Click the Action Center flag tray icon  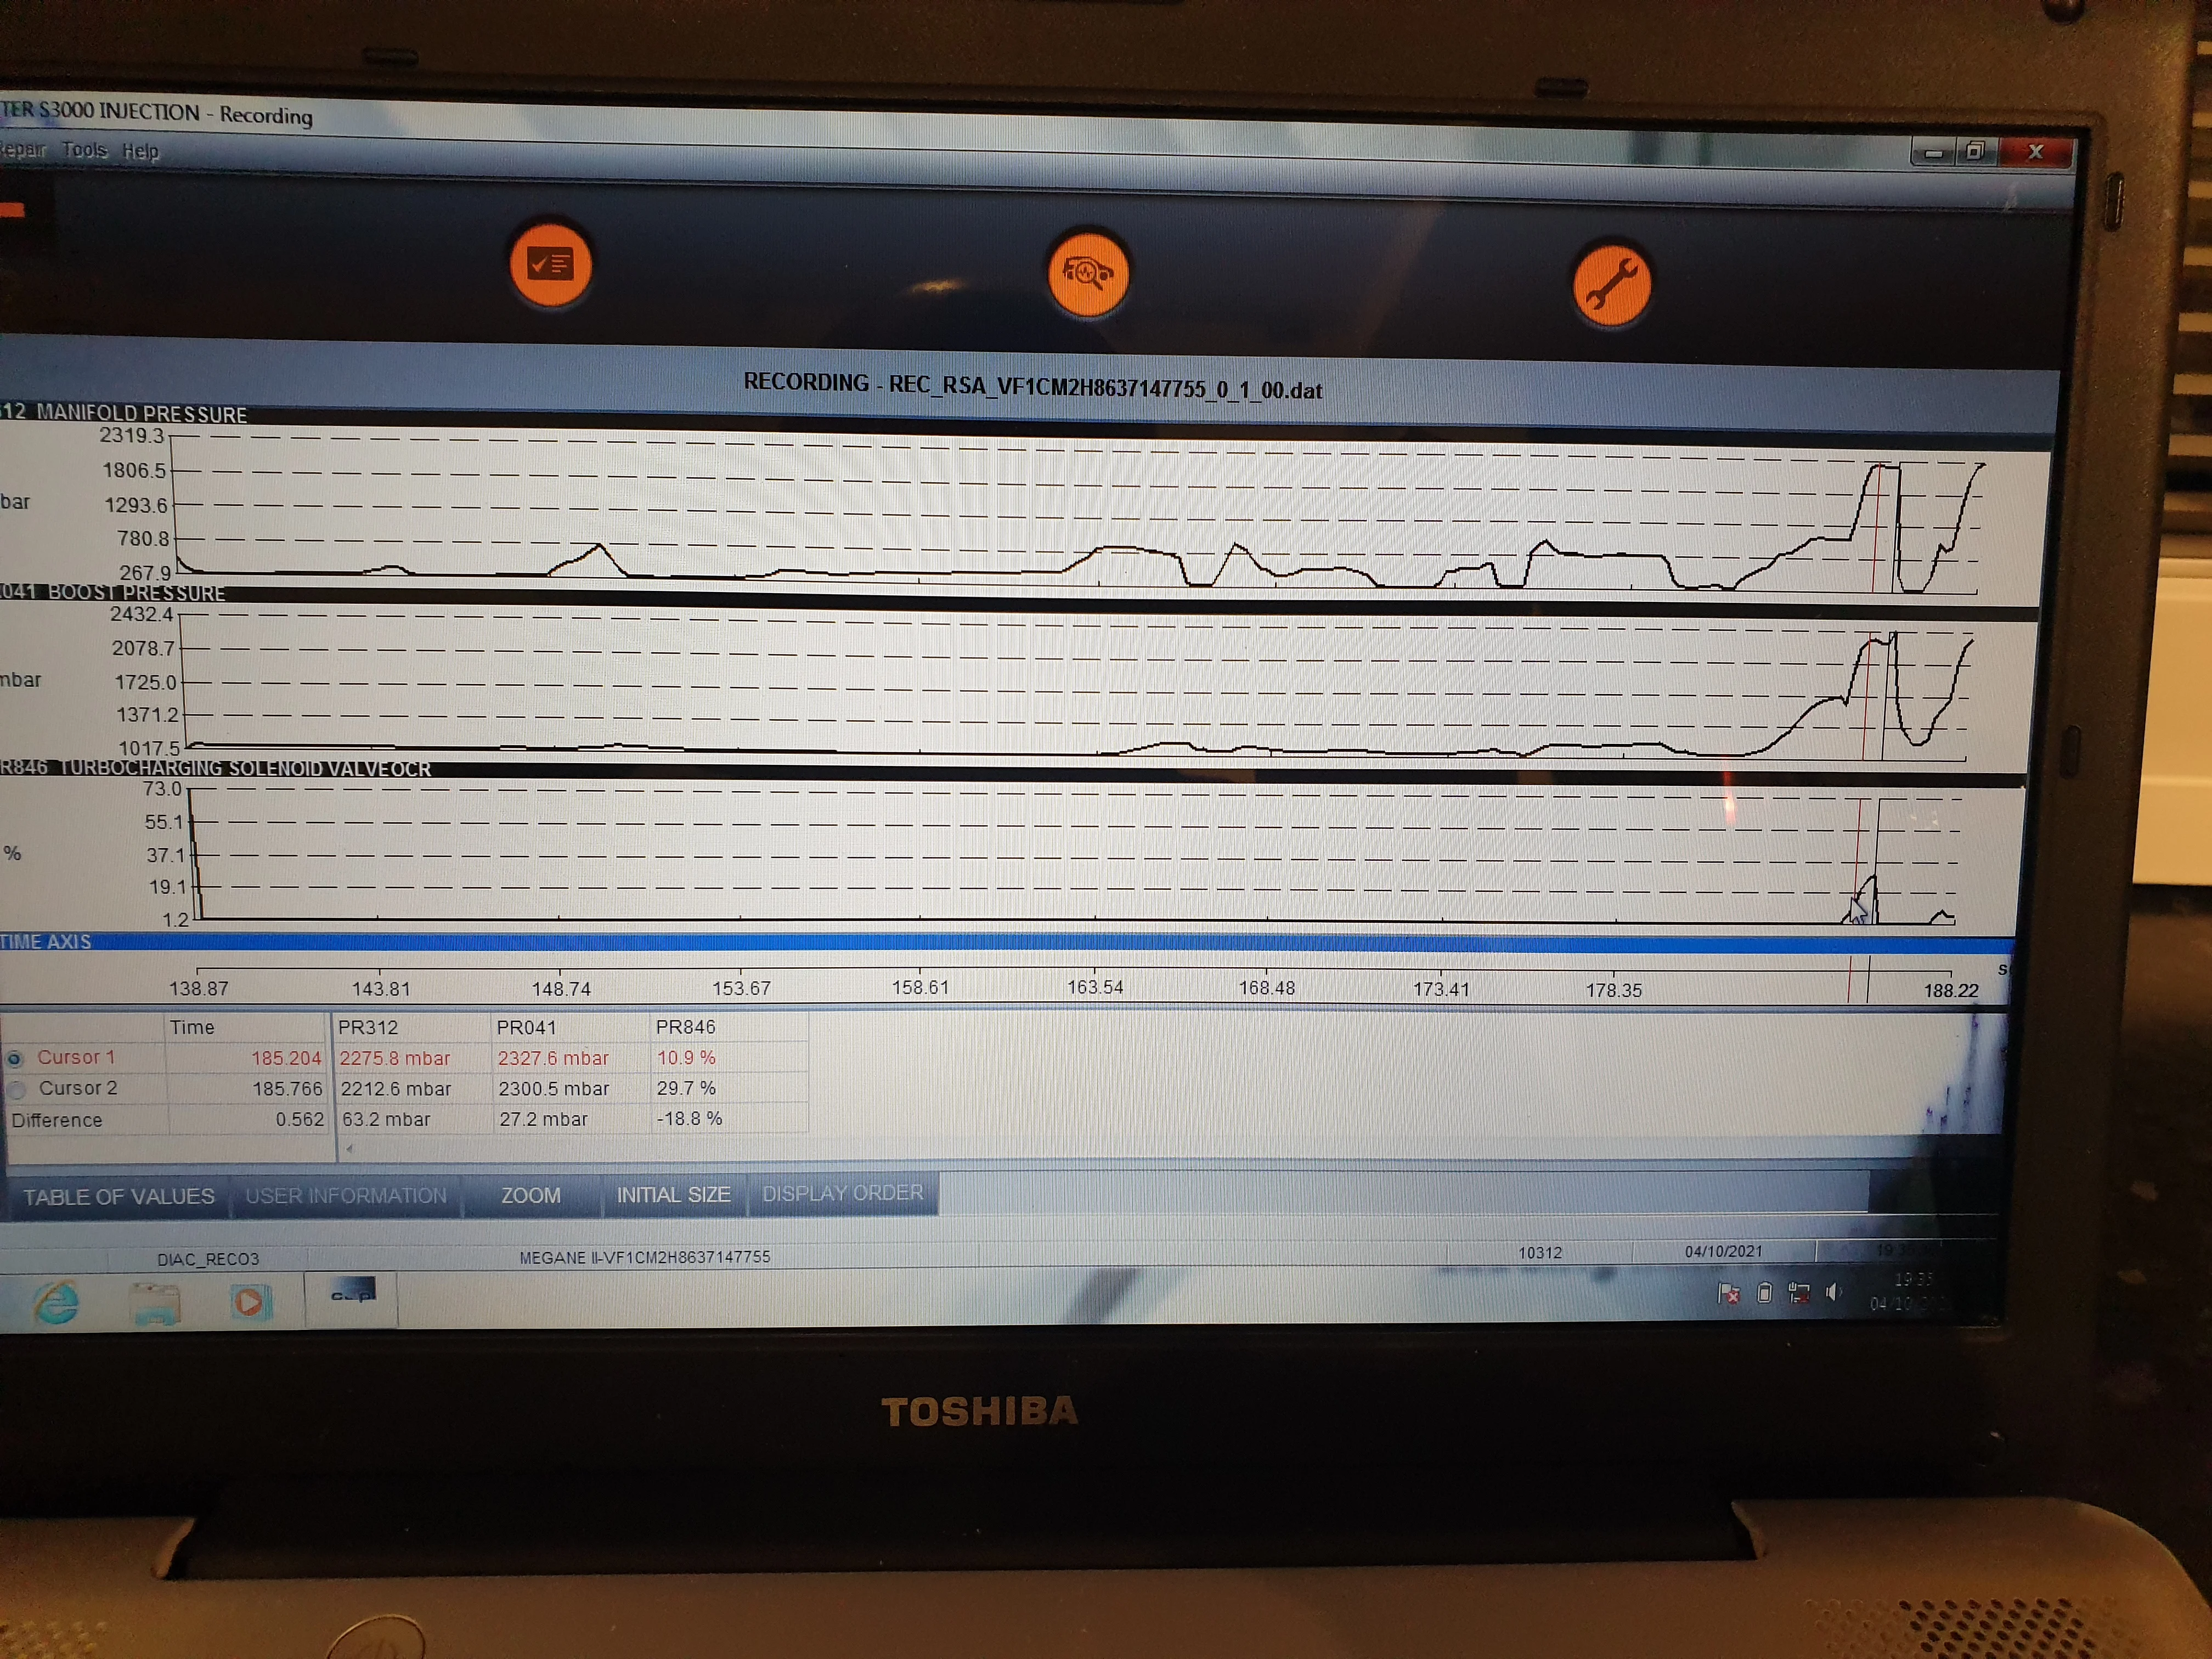1728,1293
